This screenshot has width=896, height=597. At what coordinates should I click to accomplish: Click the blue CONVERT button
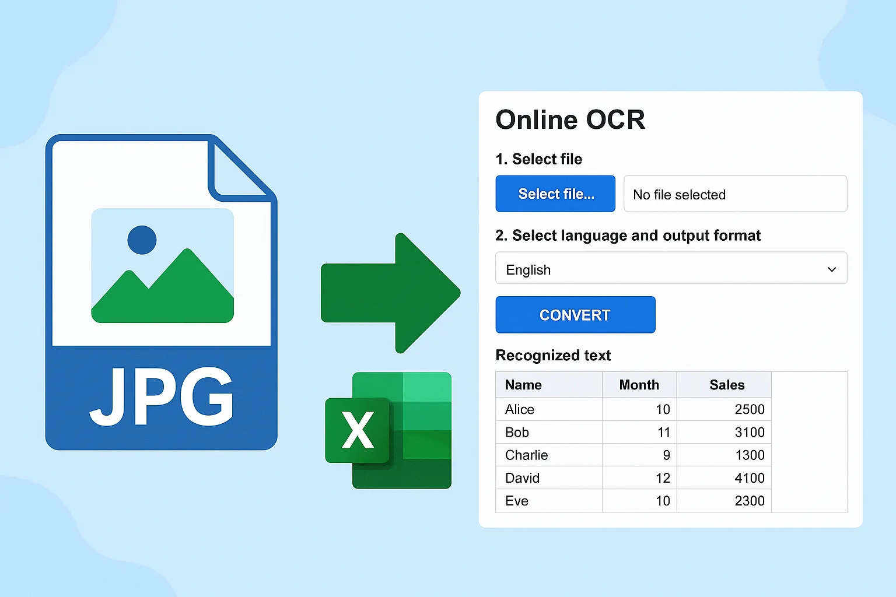[575, 315]
